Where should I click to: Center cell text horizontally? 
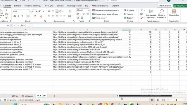tap(53, 16)
